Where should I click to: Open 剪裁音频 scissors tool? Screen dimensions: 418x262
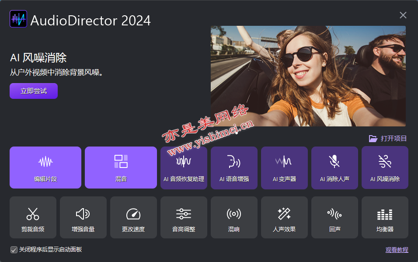click(33, 217)
